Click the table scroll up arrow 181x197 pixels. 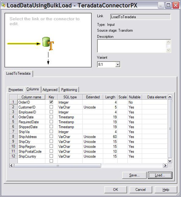[x=170, y=97]
